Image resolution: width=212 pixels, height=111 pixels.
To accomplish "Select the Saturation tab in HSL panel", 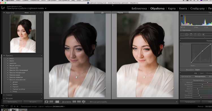I will (x=200, y=77).
